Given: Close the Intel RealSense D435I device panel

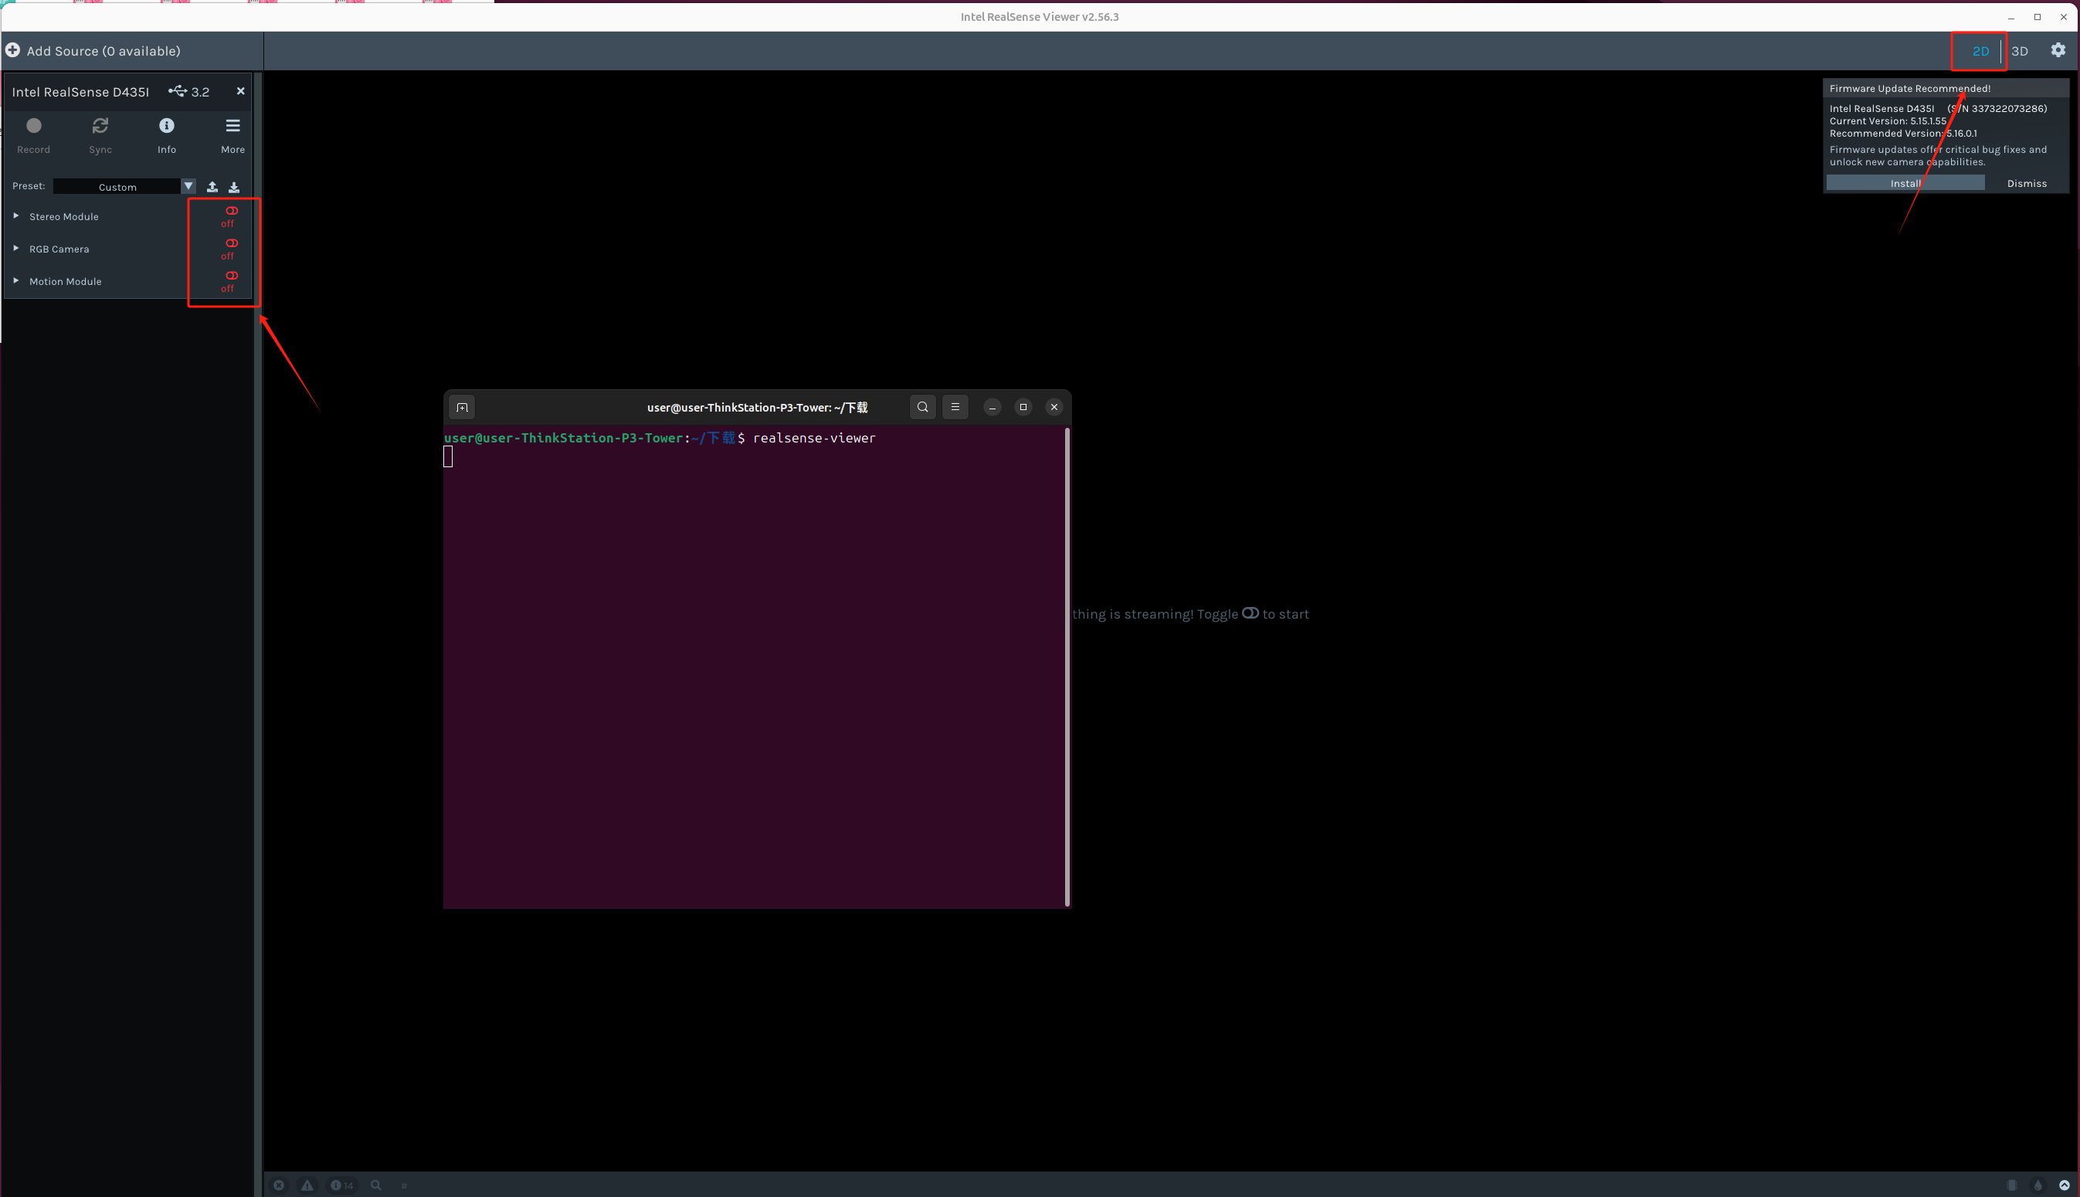Looking at the screenshot, I should click(241, 91).
